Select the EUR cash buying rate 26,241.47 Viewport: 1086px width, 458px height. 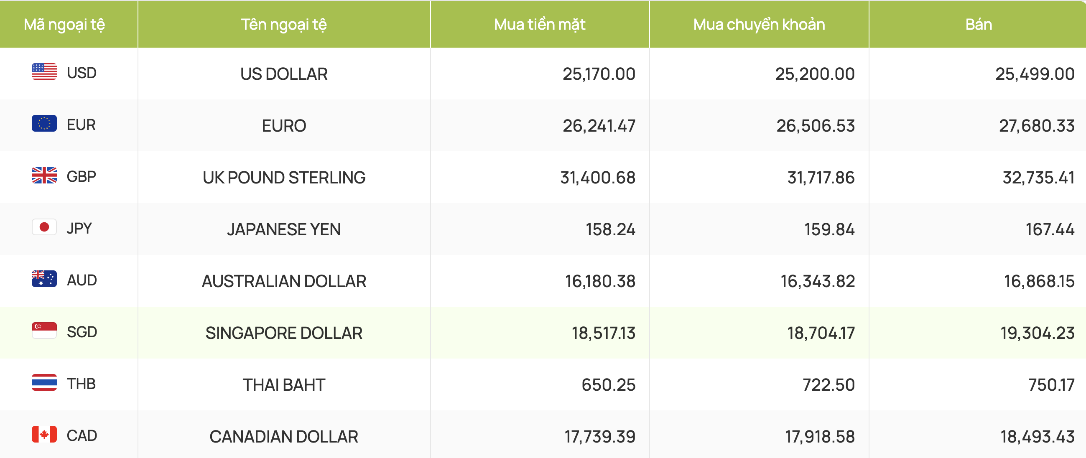(599, 126)
